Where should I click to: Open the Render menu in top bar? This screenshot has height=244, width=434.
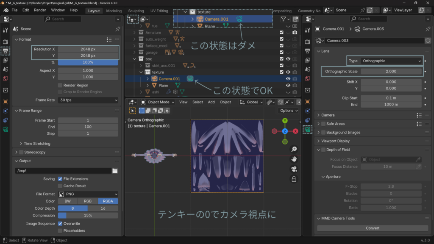pyautogui.click(x=40, y=10)
